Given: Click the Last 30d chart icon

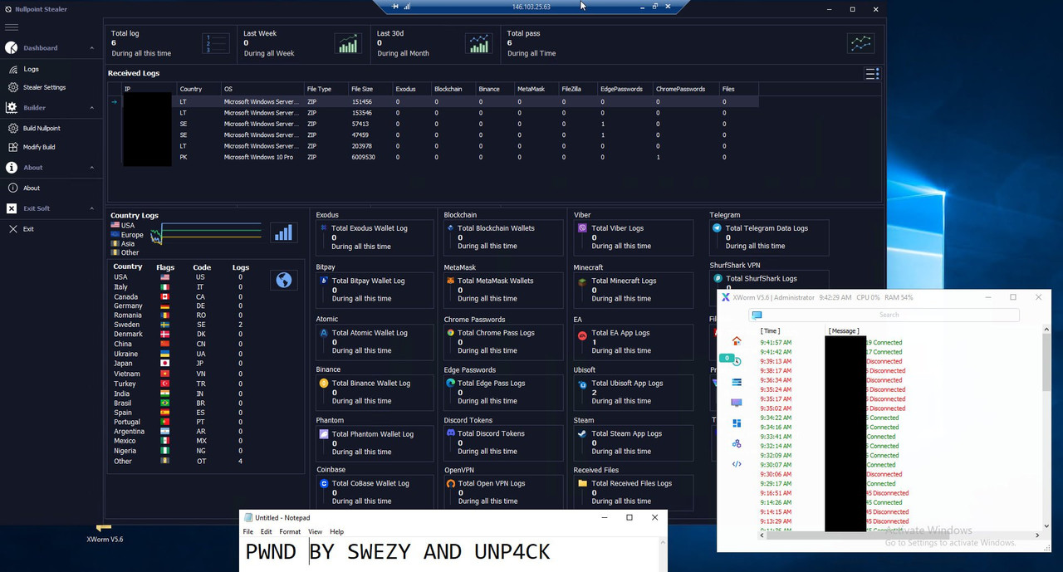Looking at the screenshot, I should [478, 43].
